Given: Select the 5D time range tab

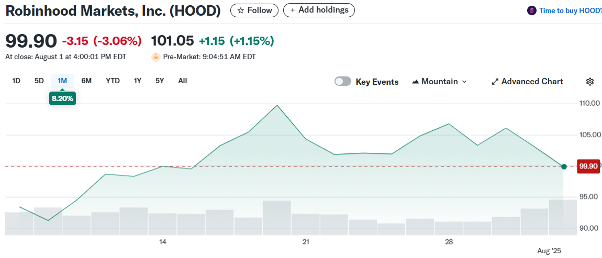Looking at the screenshot, I should coord(39,81).
